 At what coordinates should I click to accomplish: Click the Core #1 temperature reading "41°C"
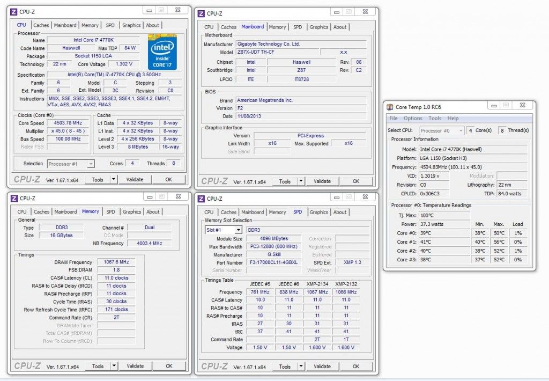click(444, 242)
